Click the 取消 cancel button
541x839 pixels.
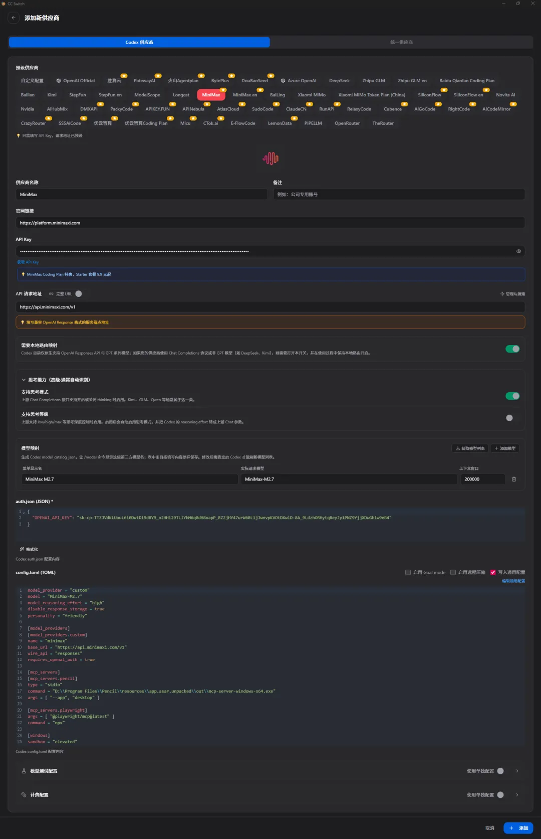490,828
